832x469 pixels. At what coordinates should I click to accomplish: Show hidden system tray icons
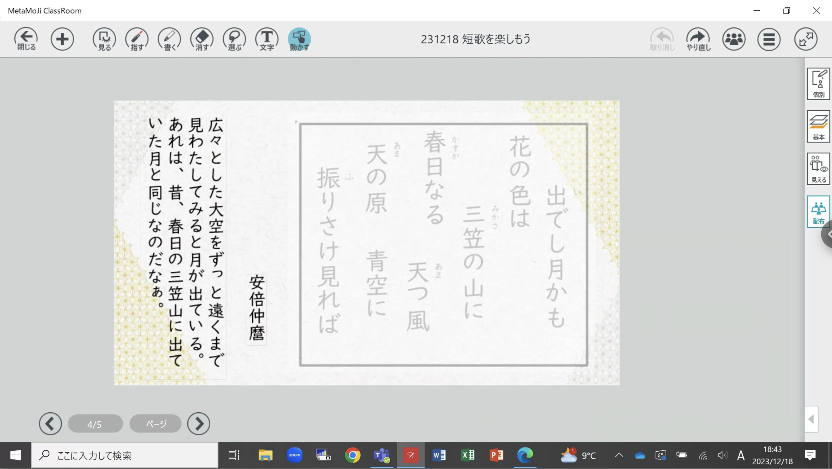[619, 455]
